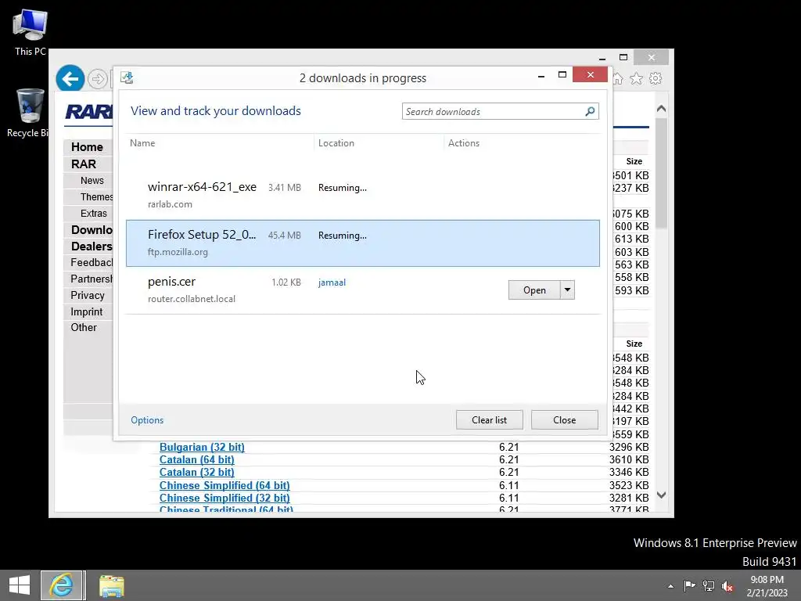801x601 pixels.
Task: Click the search magnifier in Search downloads
Action: pyautogui.click(x=590, y=111)
